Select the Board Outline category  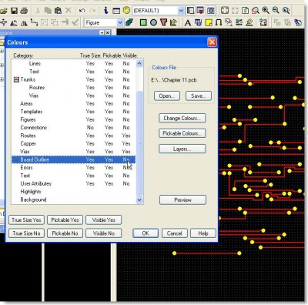tap(74, 159)
